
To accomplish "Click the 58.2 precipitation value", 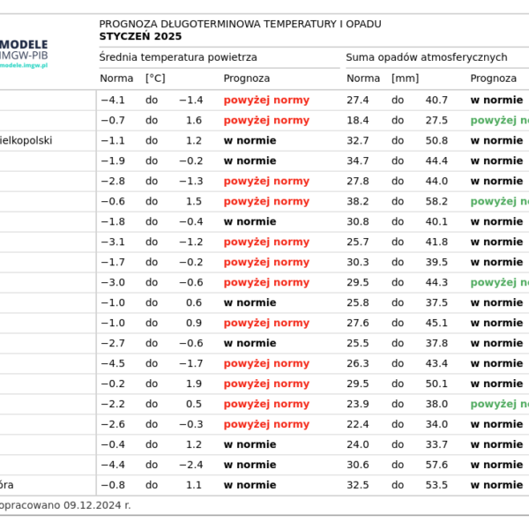I will tap(436, 201).
